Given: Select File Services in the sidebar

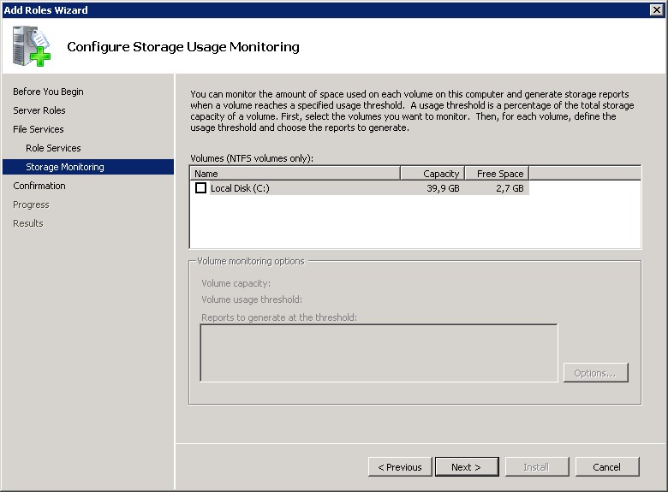Looking at the screenshot, I should click(x=39, y=129).
